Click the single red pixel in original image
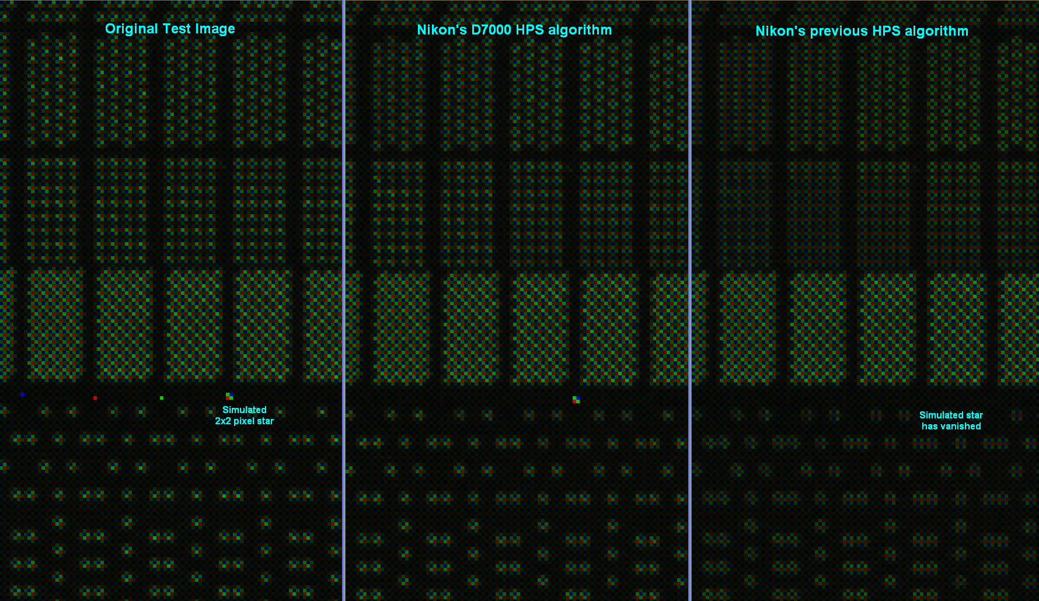This screenshot has width=1039, height=601. point(95,398)
